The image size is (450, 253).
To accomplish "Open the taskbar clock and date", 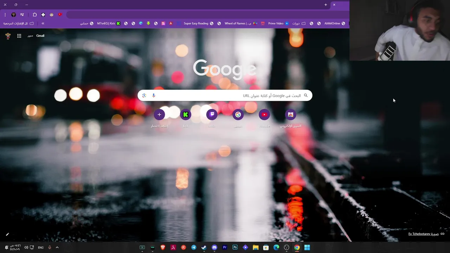I will [15, 247].
